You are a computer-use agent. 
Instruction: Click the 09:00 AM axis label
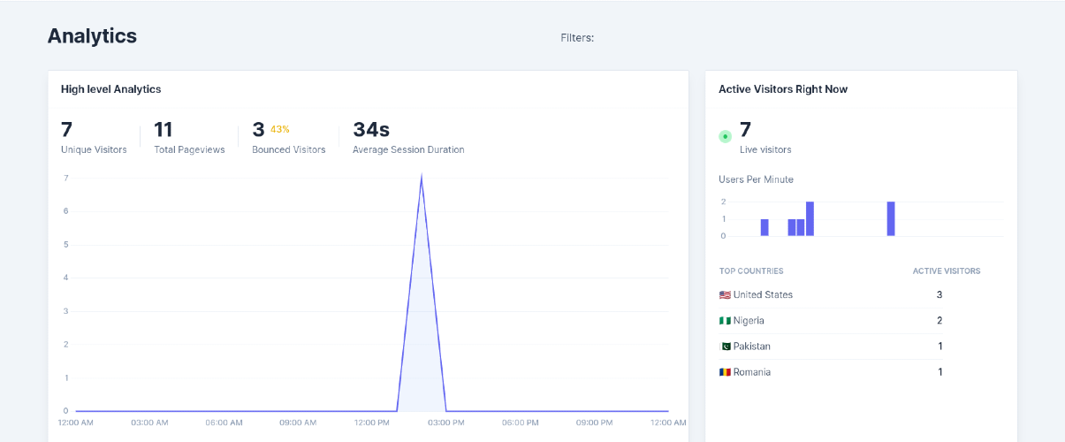[298, 423]
